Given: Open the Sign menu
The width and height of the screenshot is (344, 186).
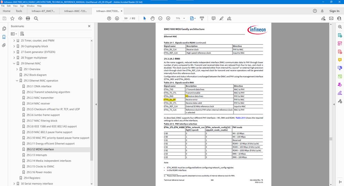Looking at the screenshot, I should pos(22,6).
